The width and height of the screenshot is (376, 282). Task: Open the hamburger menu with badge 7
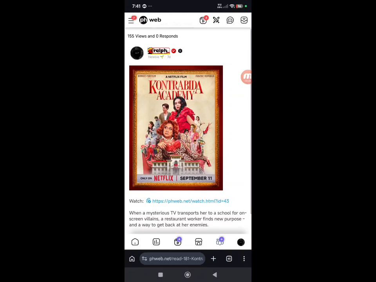coord(132,20)
